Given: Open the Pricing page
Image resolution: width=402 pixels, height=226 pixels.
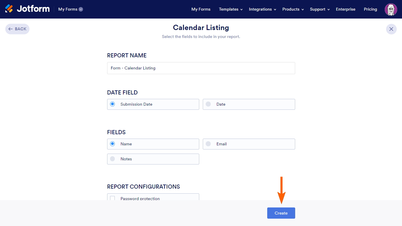Looking at the screenshot, I should (370, 9).
